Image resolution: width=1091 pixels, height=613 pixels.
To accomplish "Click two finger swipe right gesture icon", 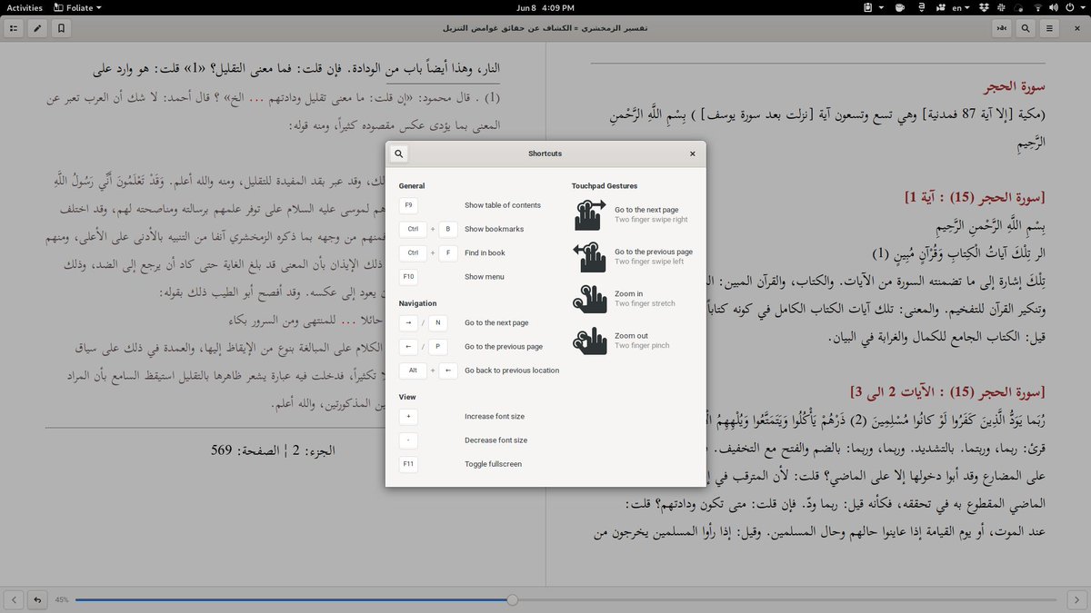I will point(590,215).
